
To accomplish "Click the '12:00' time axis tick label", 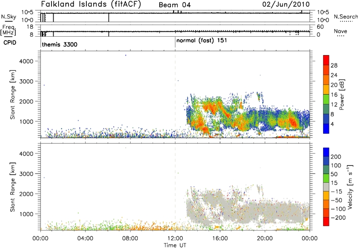I will [175, 239].
